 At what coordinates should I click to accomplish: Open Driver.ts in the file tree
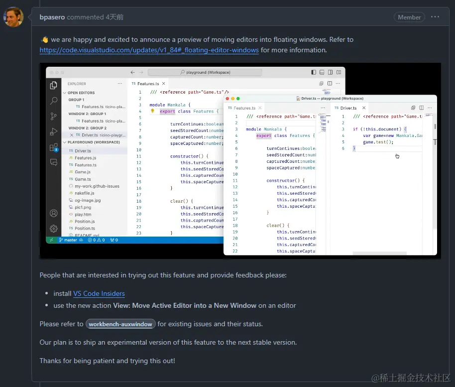pyautogui.click(x=95, y=151)
